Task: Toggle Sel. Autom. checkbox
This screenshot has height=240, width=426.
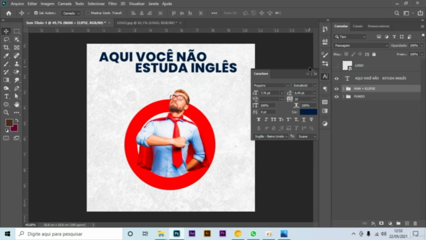Action: [x=36, y=13]
